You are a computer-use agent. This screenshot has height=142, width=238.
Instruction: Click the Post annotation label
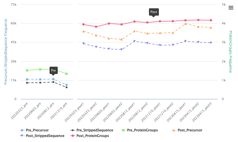(154, 12)
